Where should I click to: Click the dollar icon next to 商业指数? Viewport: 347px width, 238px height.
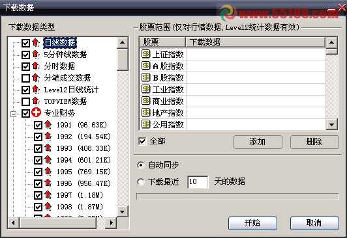[145, 101]
